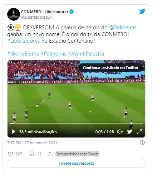Like the tweet with heart icon
Viewport: 157px width, 174px height.
(10, 154)
